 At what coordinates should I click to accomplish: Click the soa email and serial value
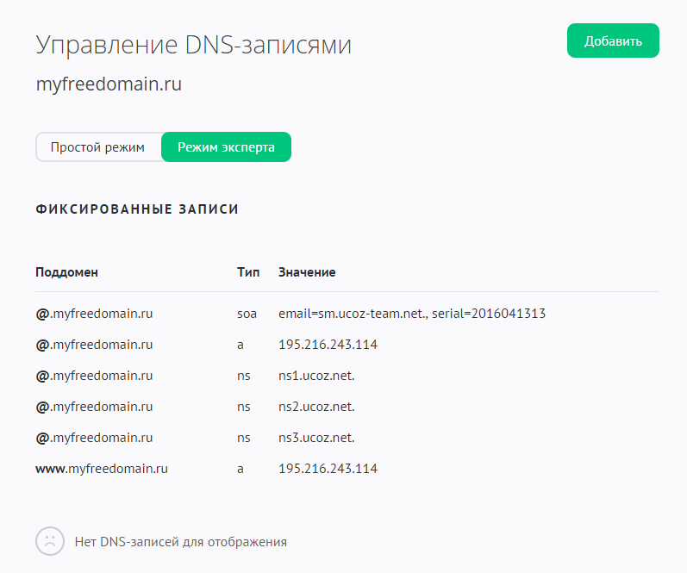click(x=411, y=314)
